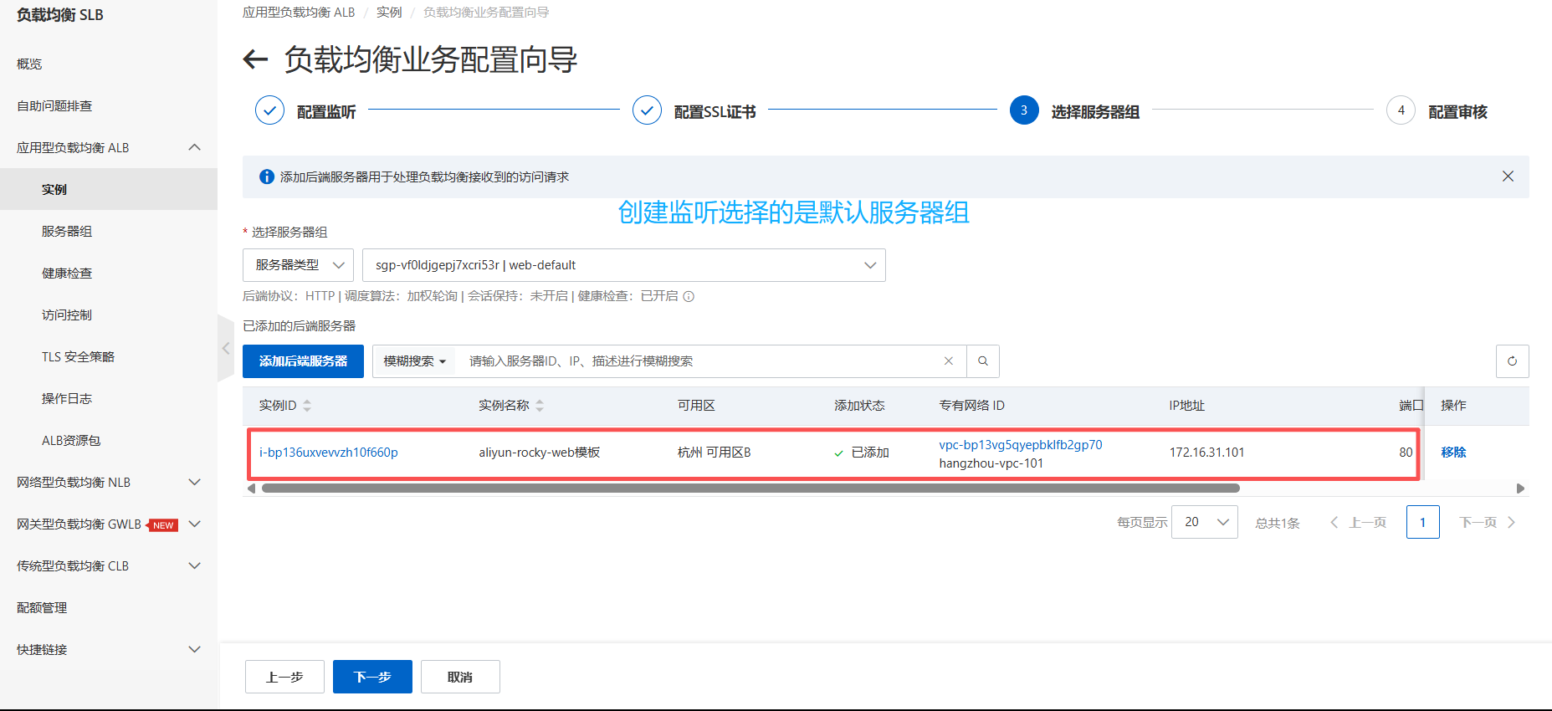The width and height of the screenshot is (1552, 711).
Task: Click the magnifier search icon button
Action: (983, 361)
